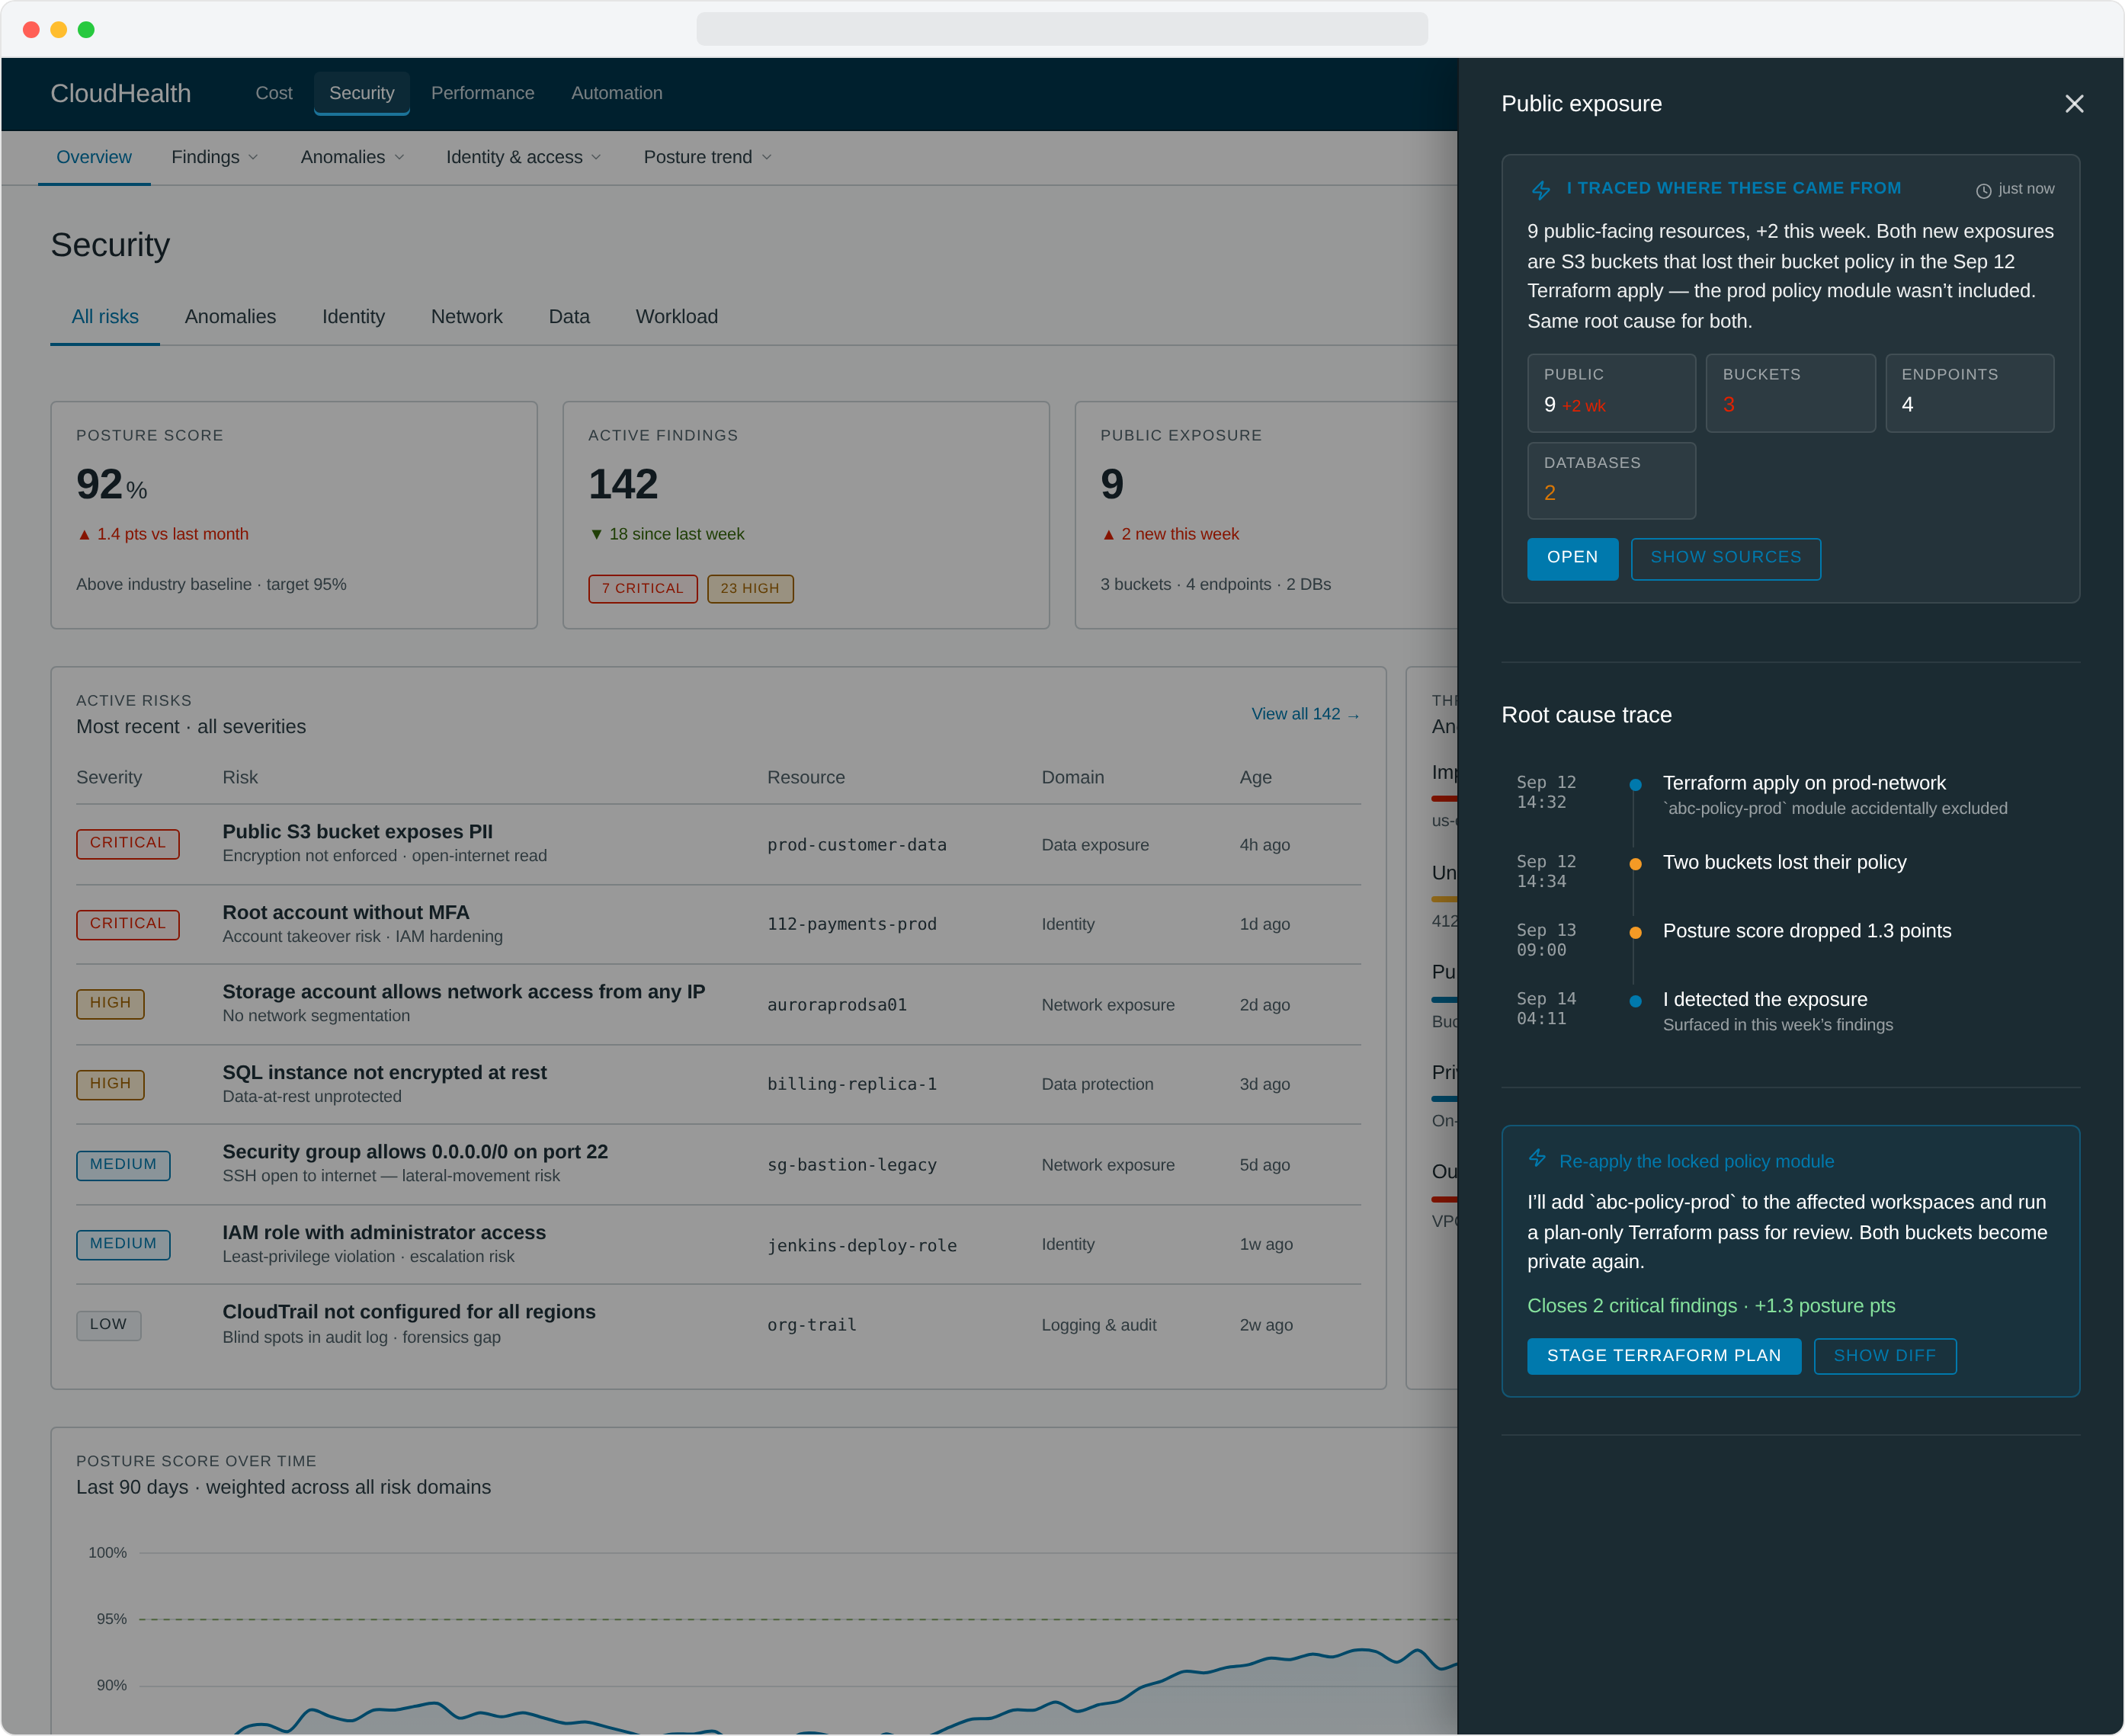This screenshot has width=2125, height=1736.
Task: Click the Age column header
Action: (1255, 777)
